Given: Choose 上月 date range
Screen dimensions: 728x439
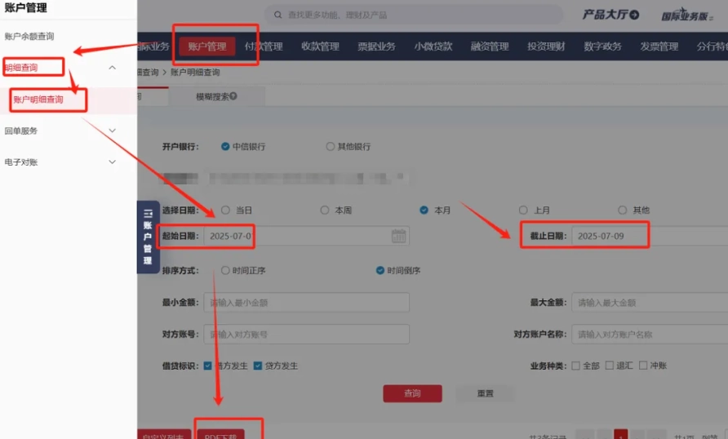Looking at the screenshot, I should coord(523,211).
